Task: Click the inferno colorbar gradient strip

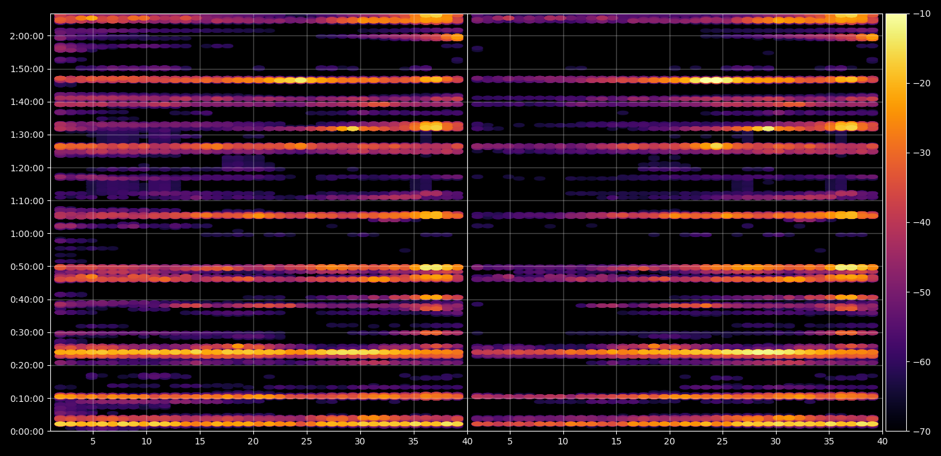Action: point(896,222)
